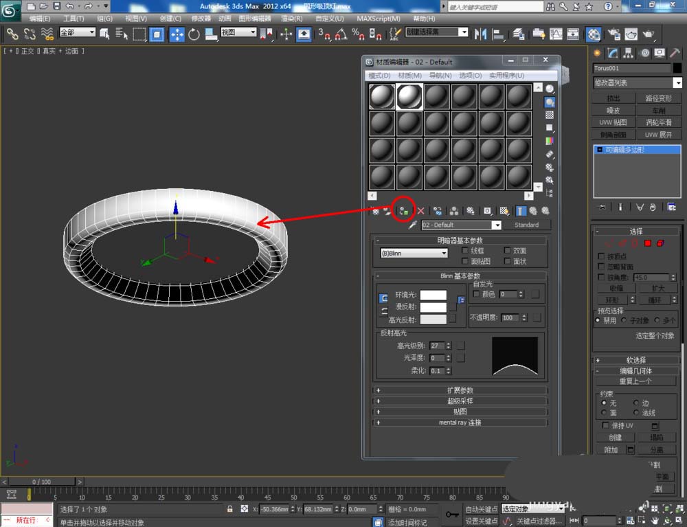Open the (B)Blinn shader dropdown

click(414, 254)
